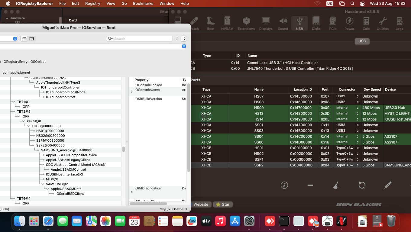Image resolution: width=411 pixels, height=232 pixels.
Task: Open the Power section in Hackintool
Action: tap(349, 23)
